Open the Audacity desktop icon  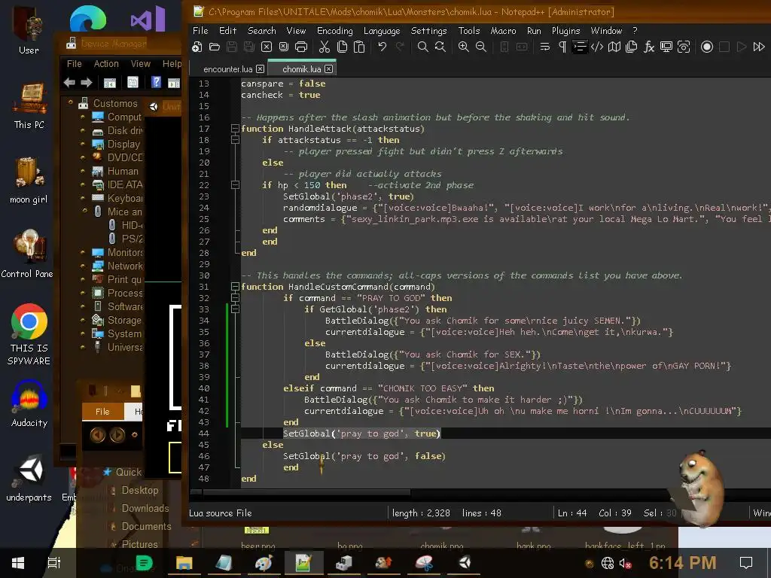29,403
